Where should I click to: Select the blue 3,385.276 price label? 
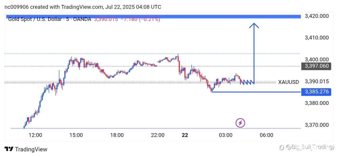pyautogui.click(x=317, y=92)
